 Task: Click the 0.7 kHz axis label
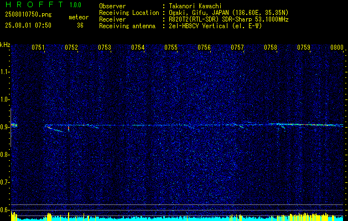point(5,182)
